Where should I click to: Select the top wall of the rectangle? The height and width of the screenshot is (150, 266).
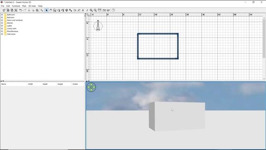pos(158,34)
